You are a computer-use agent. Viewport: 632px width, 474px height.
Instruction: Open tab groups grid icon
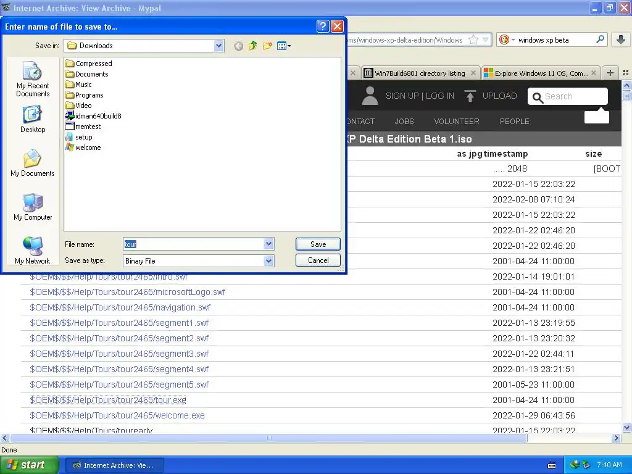coord(626,73)
